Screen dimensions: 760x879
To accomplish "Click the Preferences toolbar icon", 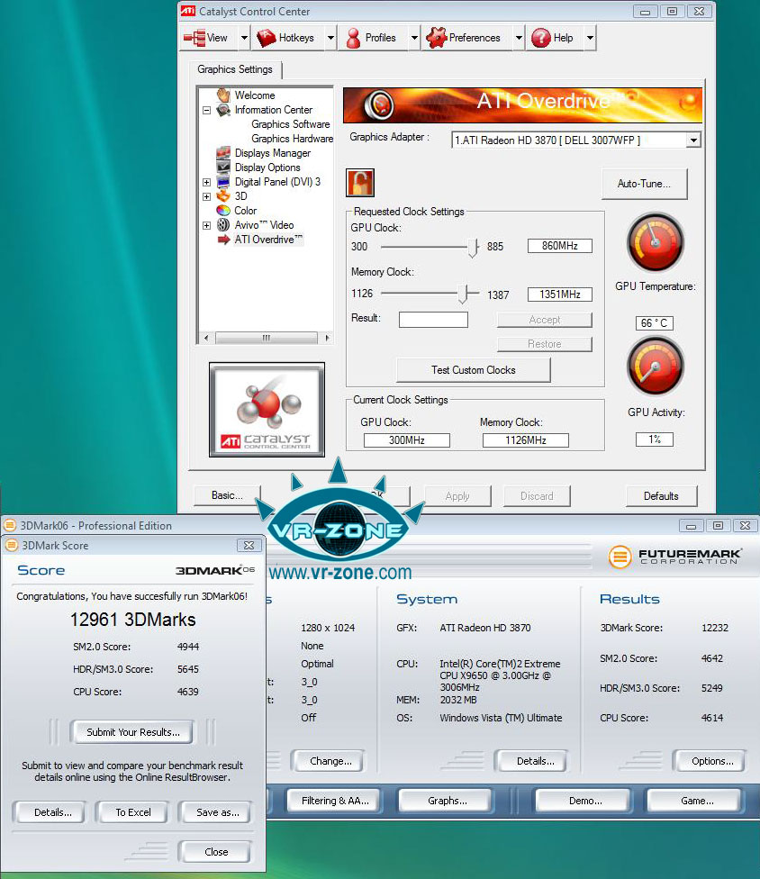I will coord(436,38).
